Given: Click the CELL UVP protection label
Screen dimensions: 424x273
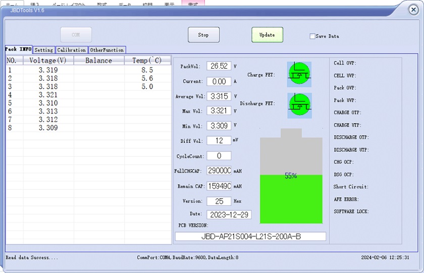Looking at the screenshot, I should click(x=345, y=76).
